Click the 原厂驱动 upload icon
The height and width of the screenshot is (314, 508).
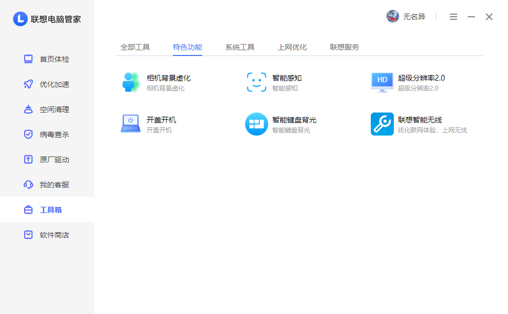[x=28, y=160]
